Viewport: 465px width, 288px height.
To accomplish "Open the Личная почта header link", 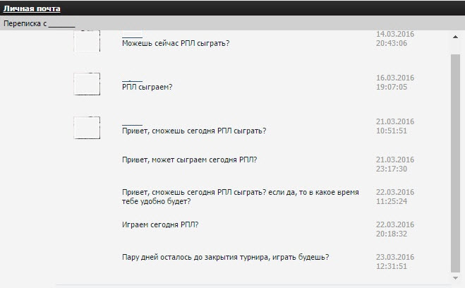I will point(32,8).
